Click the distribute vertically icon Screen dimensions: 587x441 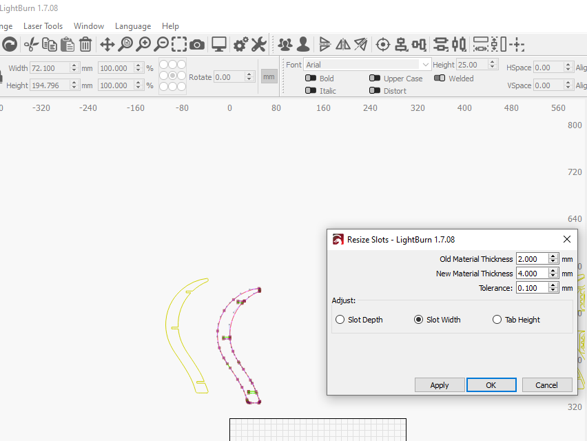[x=441, y=45]
